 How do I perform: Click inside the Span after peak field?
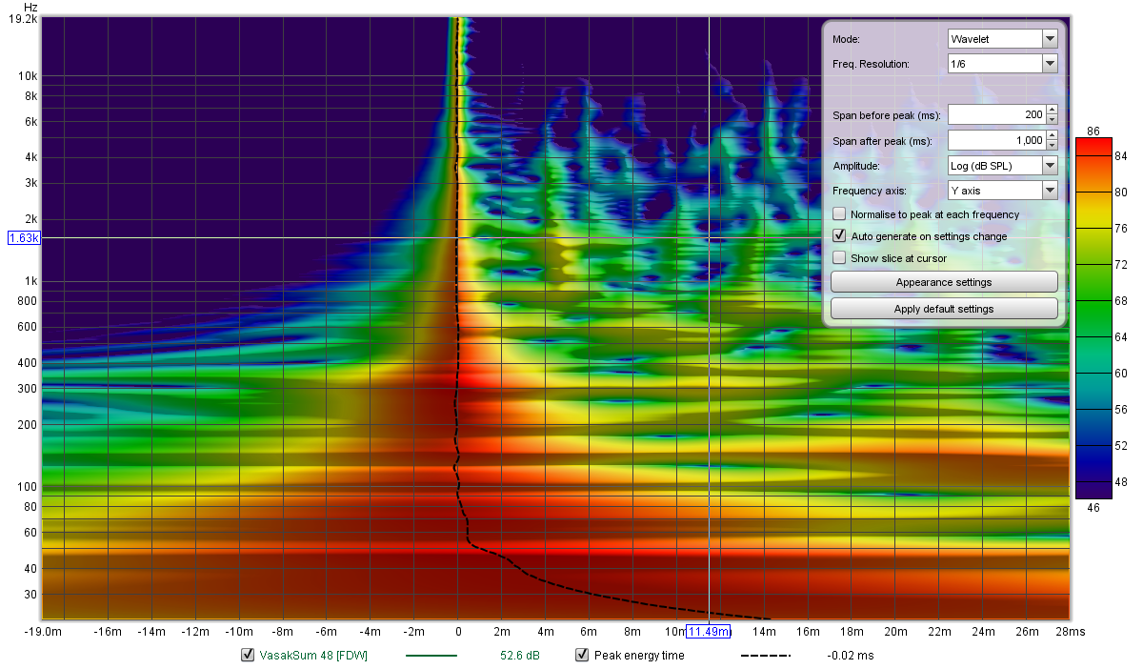tap(996, 140)
